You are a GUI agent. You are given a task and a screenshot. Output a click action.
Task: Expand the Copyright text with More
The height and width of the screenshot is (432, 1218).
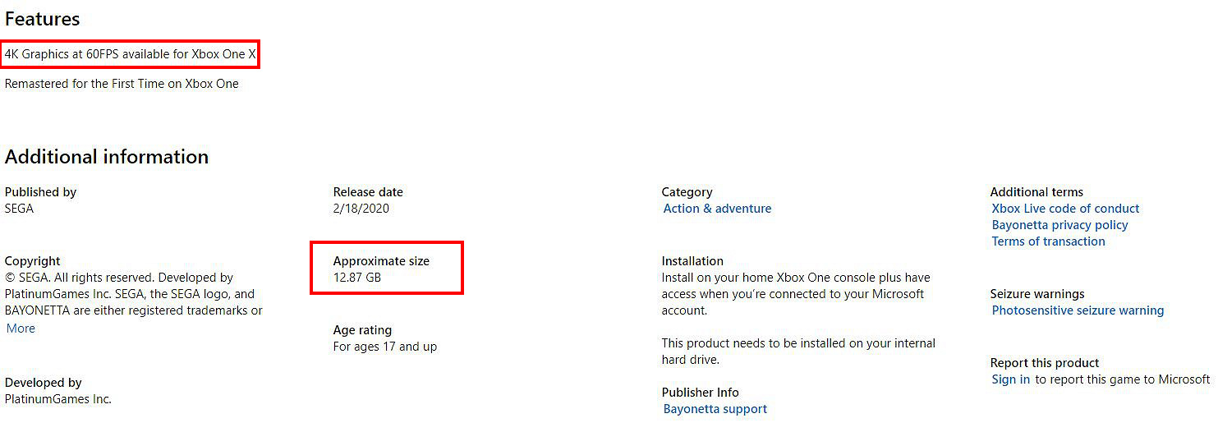pos(21,329)
